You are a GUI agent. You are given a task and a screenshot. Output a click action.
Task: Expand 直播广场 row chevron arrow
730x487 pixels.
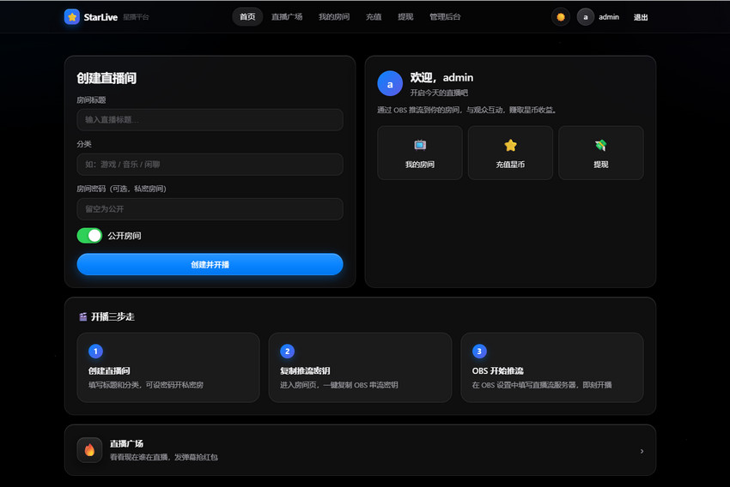(x=642, y=451)
